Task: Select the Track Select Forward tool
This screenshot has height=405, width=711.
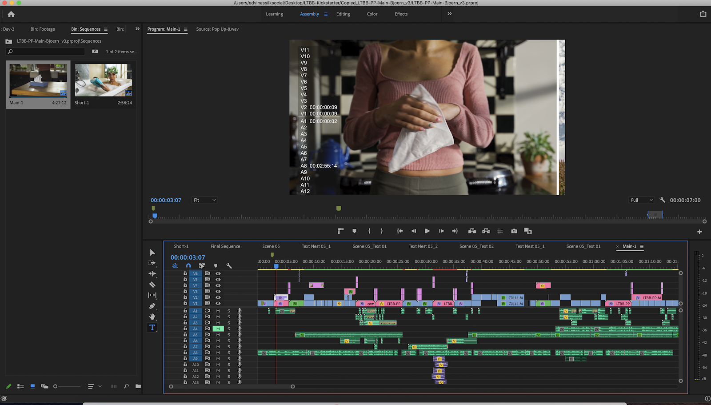Action: coord(152,263)
